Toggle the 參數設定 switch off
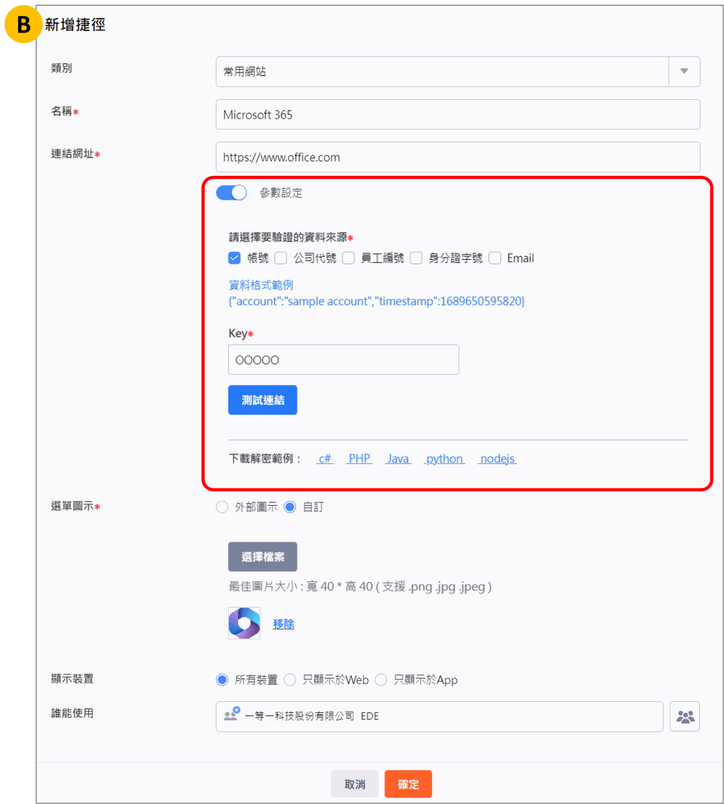Image resolution: width=724 pixels, height=804 pixels. [x=232, y=192]
